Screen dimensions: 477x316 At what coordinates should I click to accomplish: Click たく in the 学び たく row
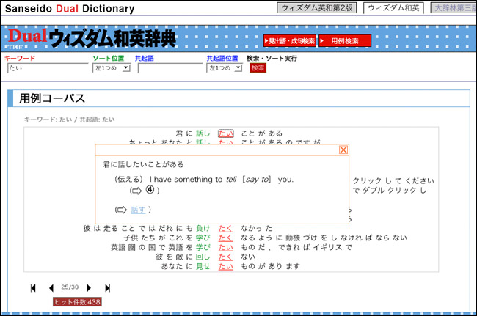coord(226,238)
